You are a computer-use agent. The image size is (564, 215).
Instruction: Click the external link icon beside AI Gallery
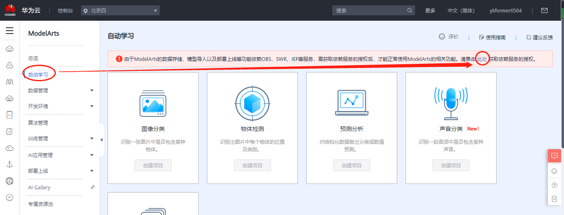(x=93, y=187)
